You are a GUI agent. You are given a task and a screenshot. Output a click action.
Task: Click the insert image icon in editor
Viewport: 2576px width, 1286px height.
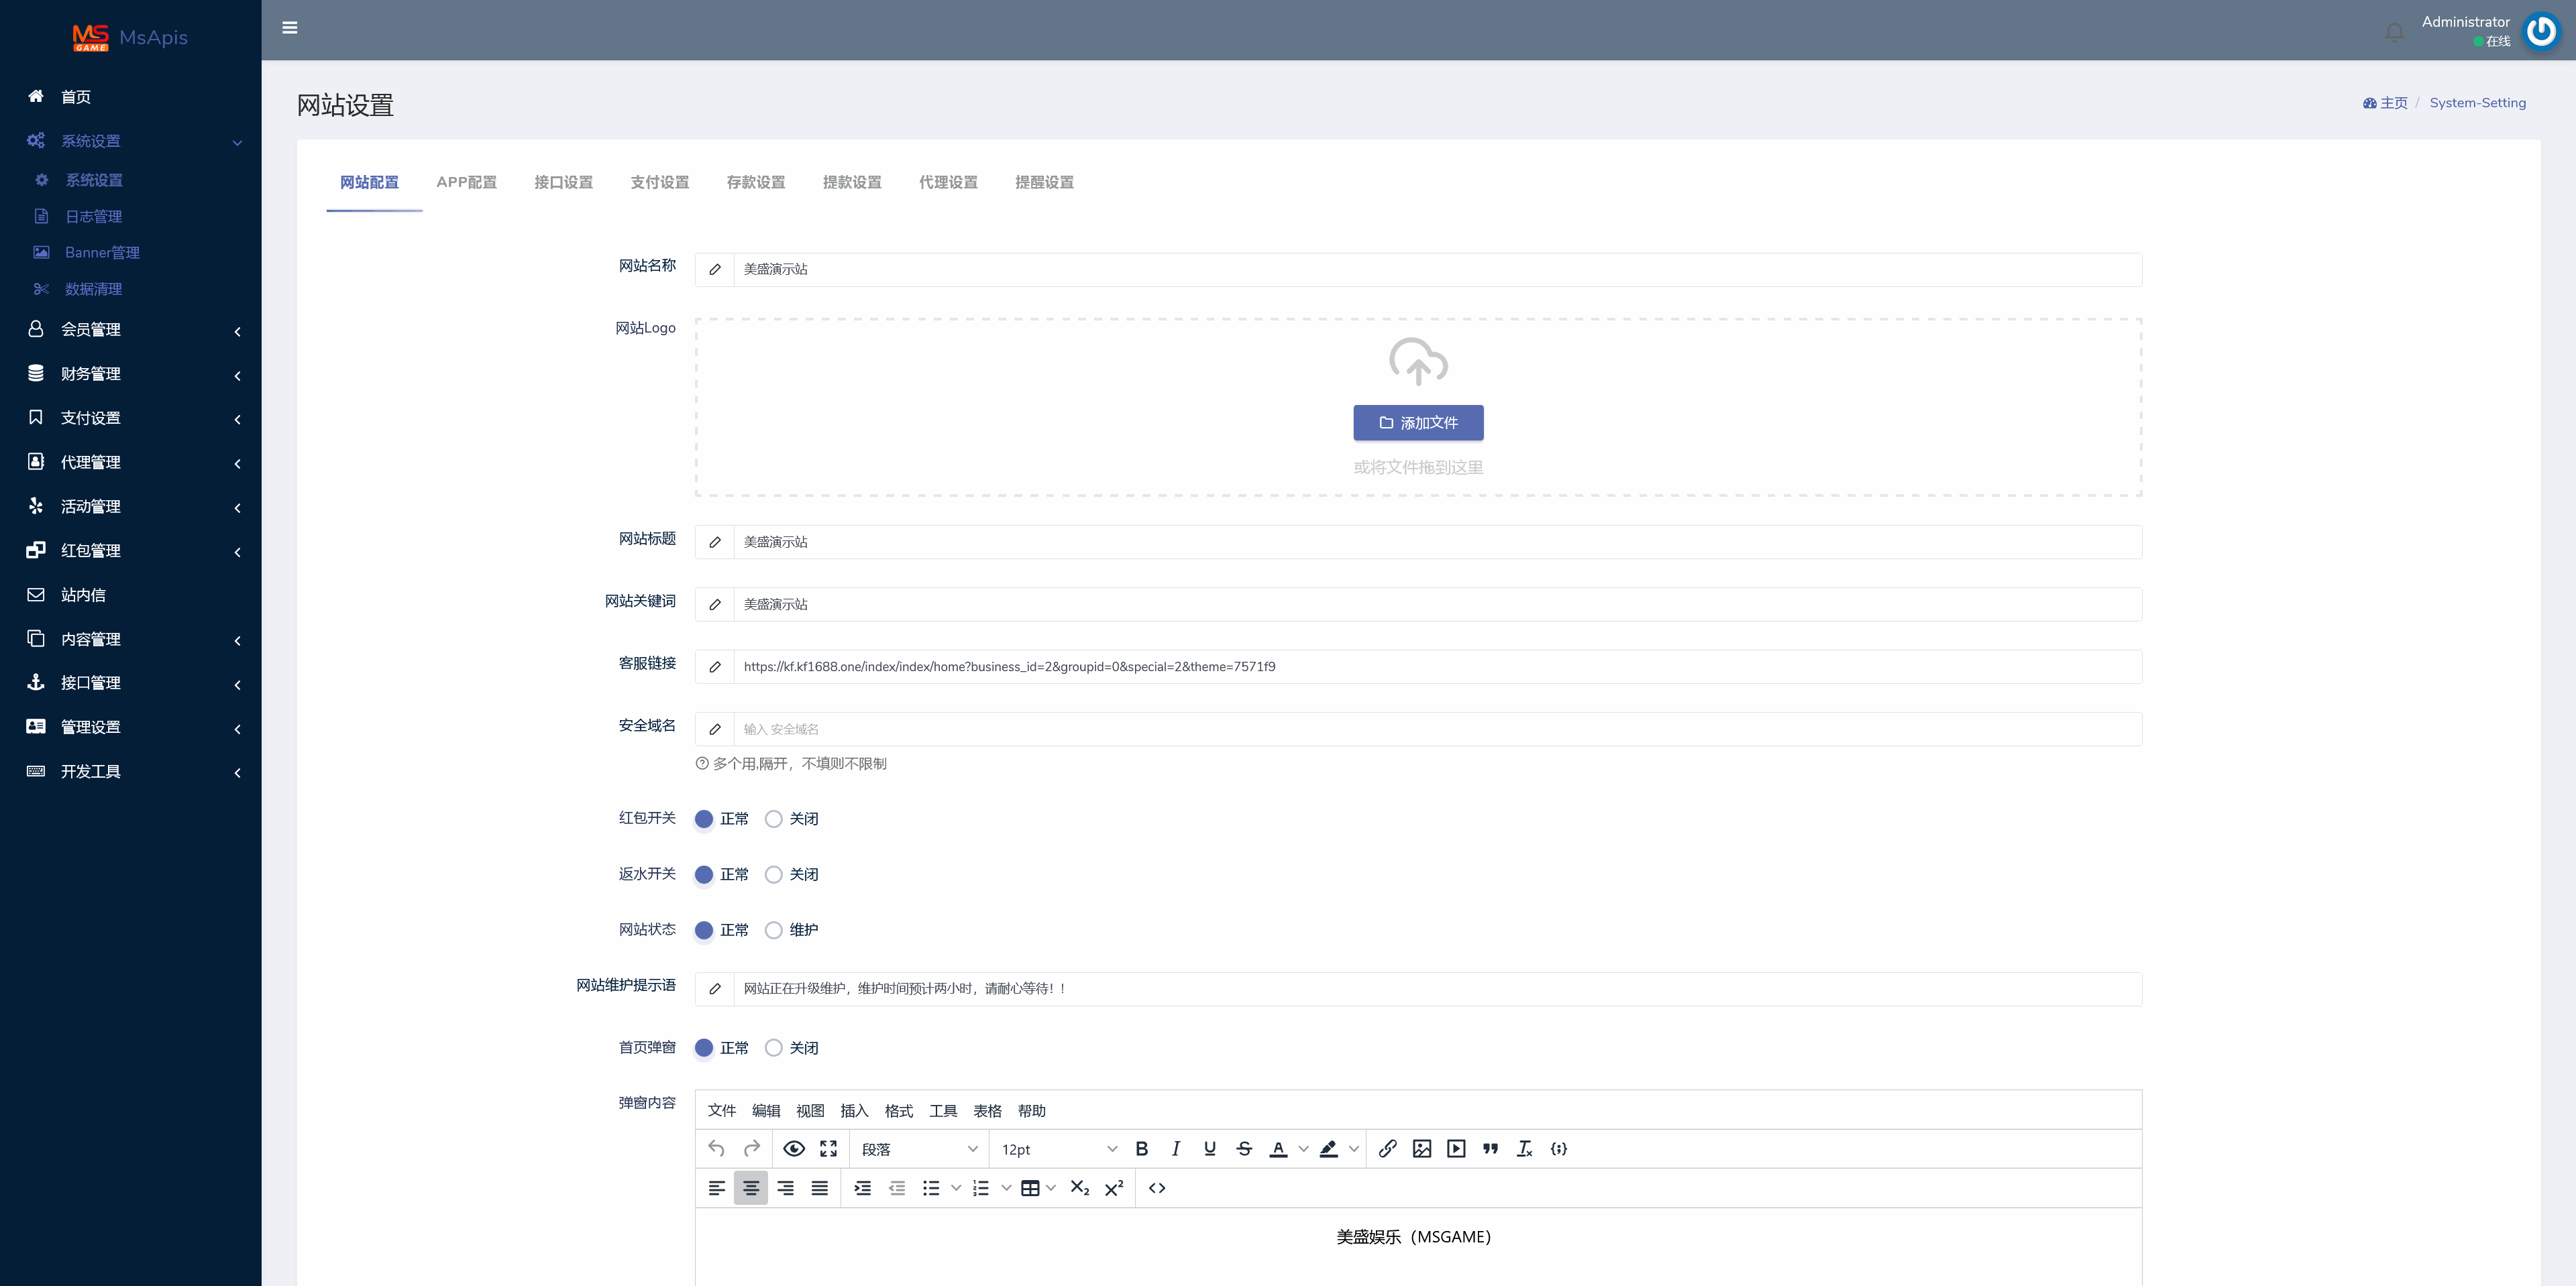click(x=1421, y=1148)
